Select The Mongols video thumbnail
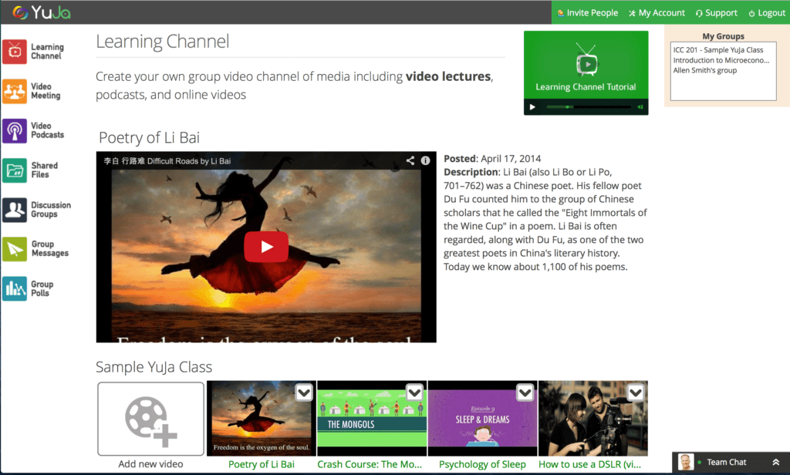 click(372, 419)
